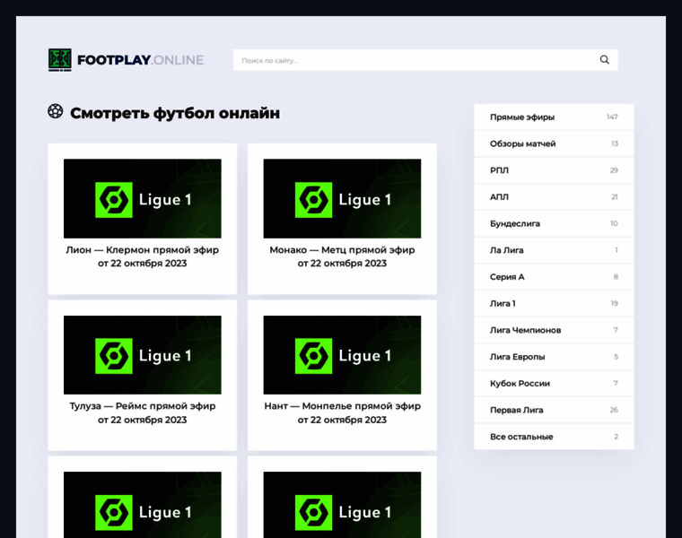682x538 pixels.
Task: Open the Нант — Монпелье Ligue 1 thumbnail
Action: [x=342, y=354]
